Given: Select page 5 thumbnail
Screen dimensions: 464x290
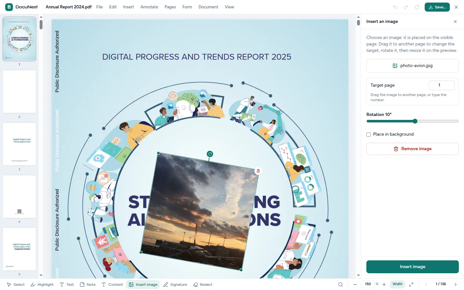Looking at the screenshot, I should point(19,249).
